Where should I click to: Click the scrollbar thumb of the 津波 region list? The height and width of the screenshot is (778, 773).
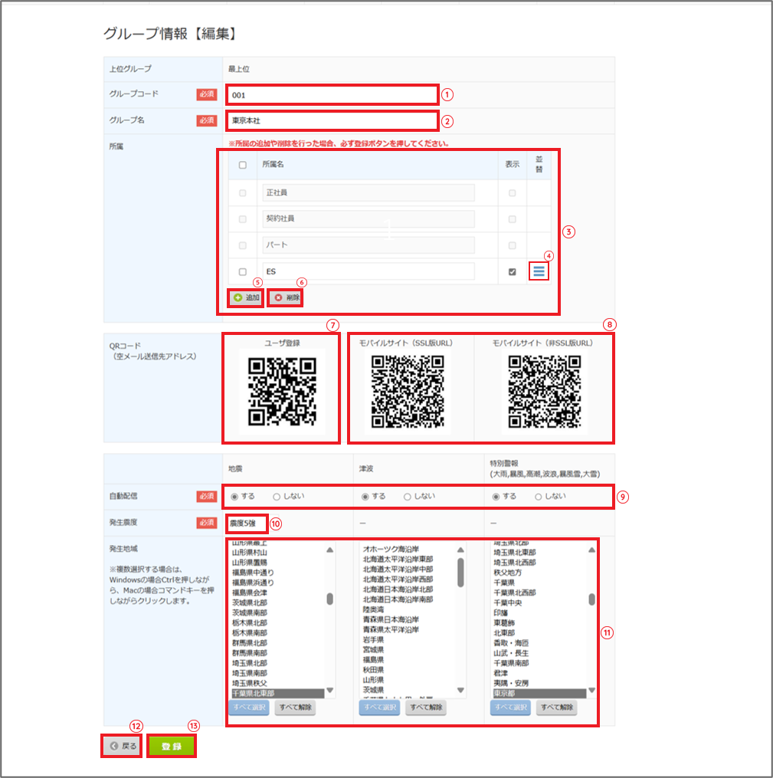click(x=460, y=573)
